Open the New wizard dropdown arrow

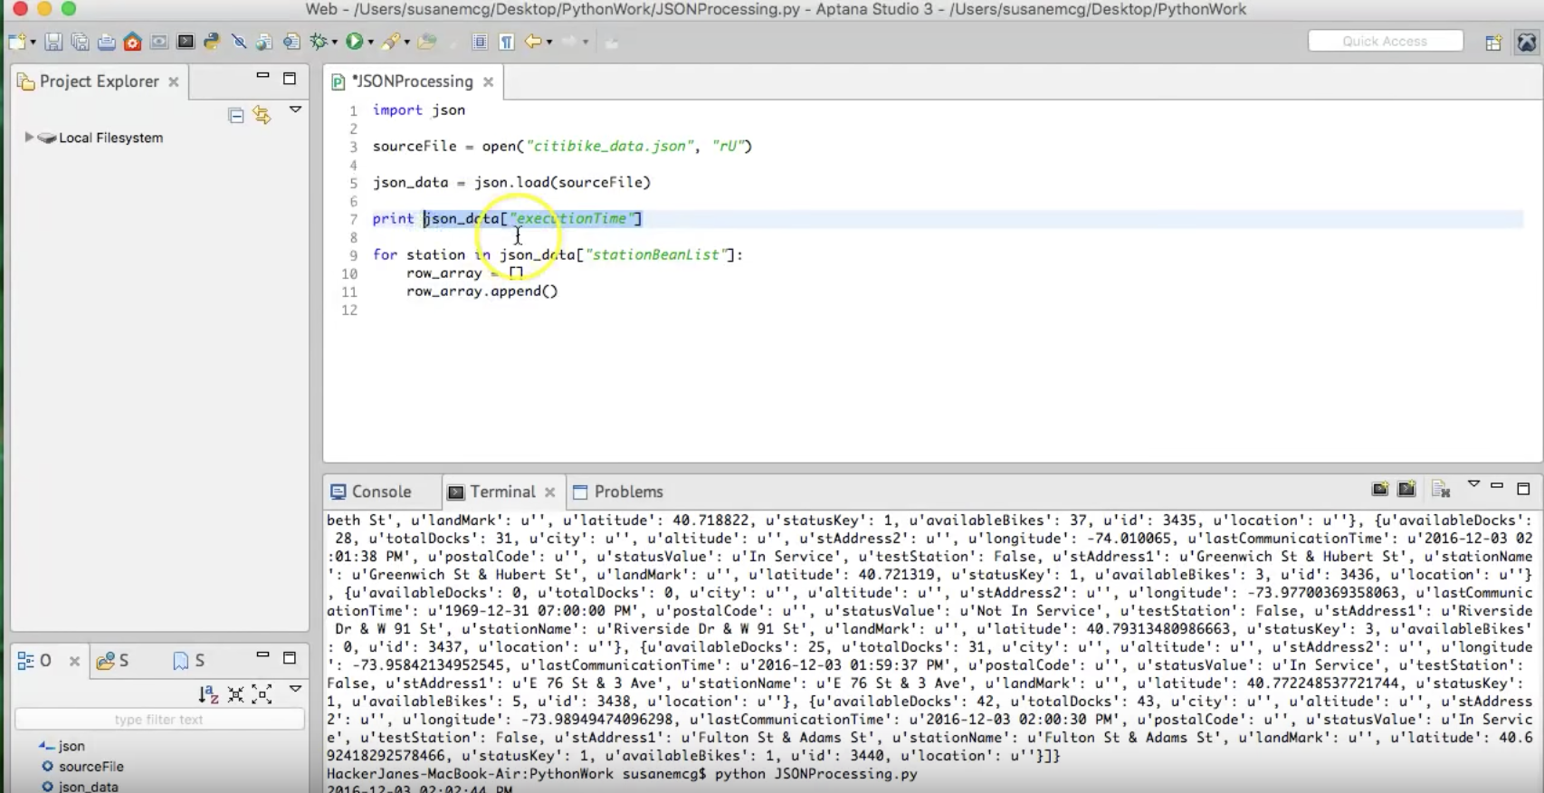[x=33, y=43]
